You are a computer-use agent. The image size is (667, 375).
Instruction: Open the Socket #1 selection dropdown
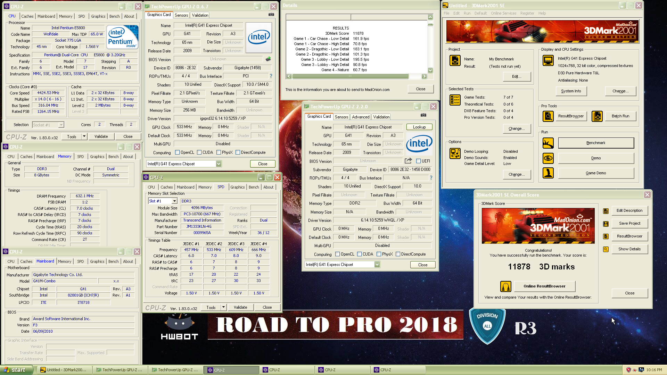tap(61, 125)
